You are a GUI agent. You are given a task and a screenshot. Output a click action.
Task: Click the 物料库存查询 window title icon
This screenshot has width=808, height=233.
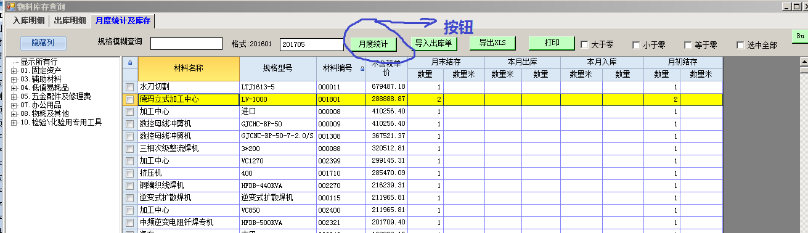10,7
